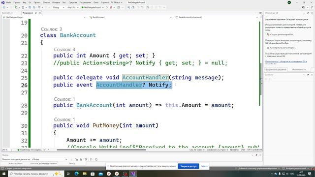Toggle word wrap in Output toolbar
This screenshot has height=177, width=315.
pyautogui.click(x=91, y=159)
